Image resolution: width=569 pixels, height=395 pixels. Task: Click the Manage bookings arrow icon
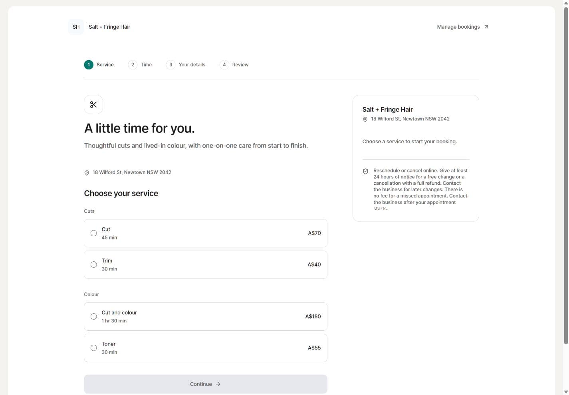pos(486,27)
